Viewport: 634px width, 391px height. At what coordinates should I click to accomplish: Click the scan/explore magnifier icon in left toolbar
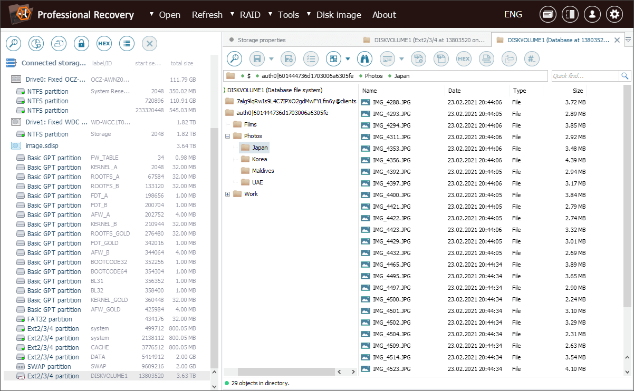click(14, 43)
